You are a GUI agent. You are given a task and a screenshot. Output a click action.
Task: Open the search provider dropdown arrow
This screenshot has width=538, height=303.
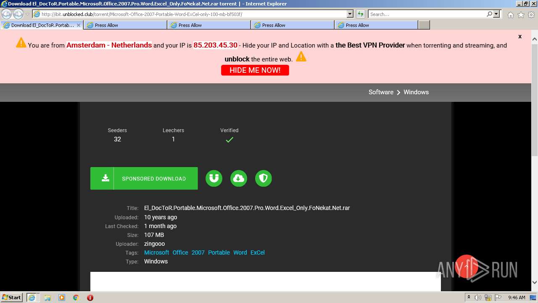pos(496,14)
